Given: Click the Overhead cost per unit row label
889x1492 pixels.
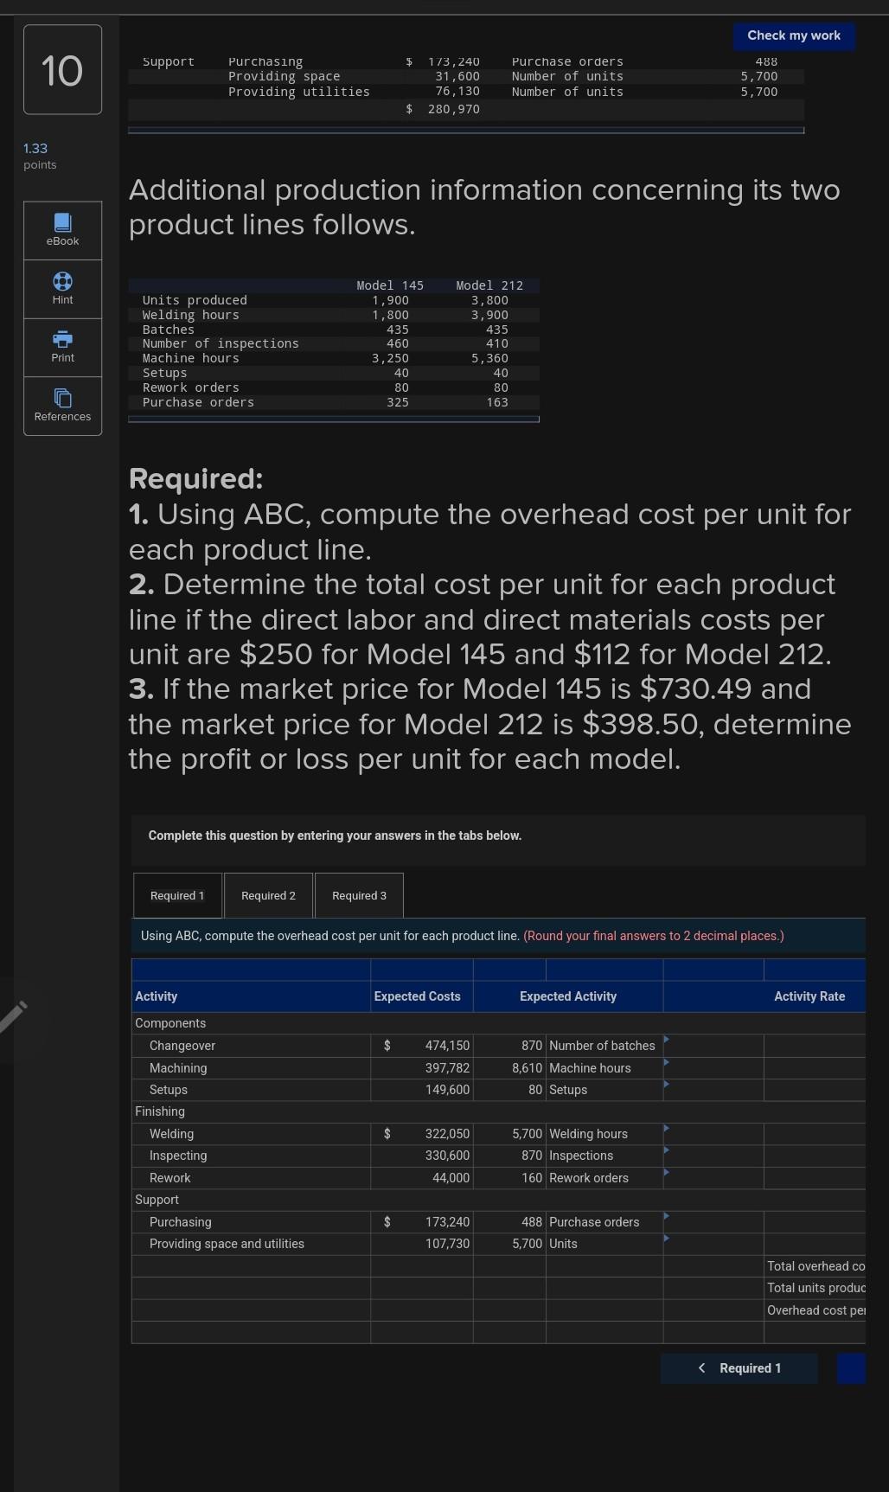Looking at the screenshot, I should pyautogui.click(x=815, y=1310).
